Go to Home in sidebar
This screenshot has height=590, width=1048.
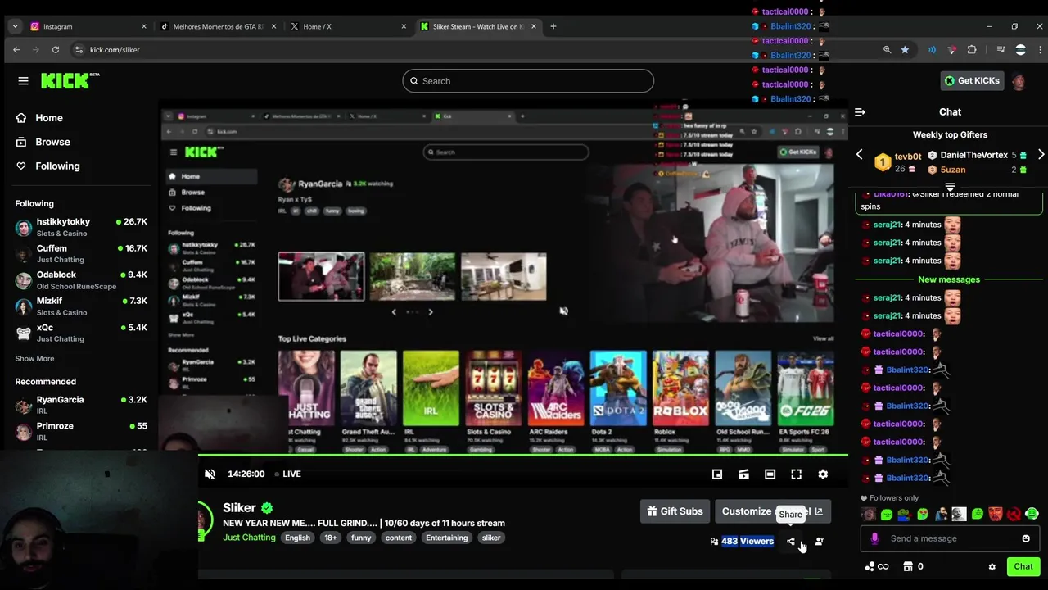49,118
